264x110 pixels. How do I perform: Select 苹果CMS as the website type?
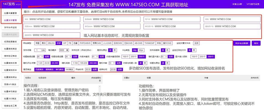click(97, 43)
